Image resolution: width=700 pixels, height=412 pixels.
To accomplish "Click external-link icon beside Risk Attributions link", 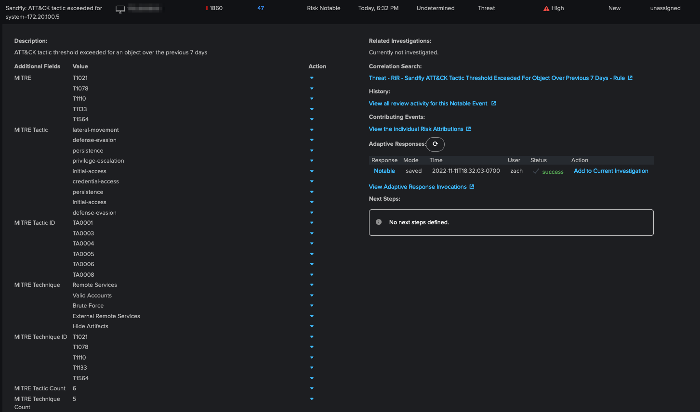I will 468,129.
